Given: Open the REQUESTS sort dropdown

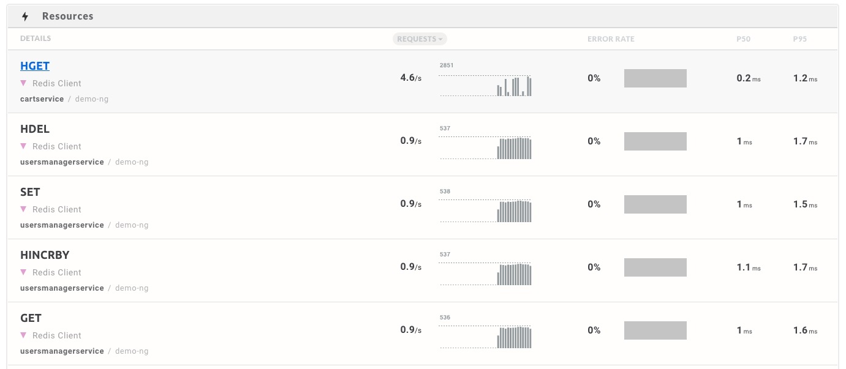Looking at the screenshot, I should (x=419, y=39).
